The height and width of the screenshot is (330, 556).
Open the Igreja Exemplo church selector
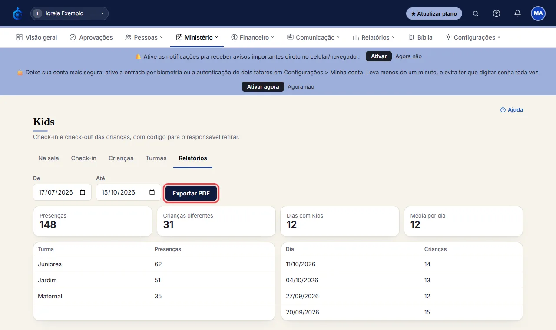pos(69,13)
